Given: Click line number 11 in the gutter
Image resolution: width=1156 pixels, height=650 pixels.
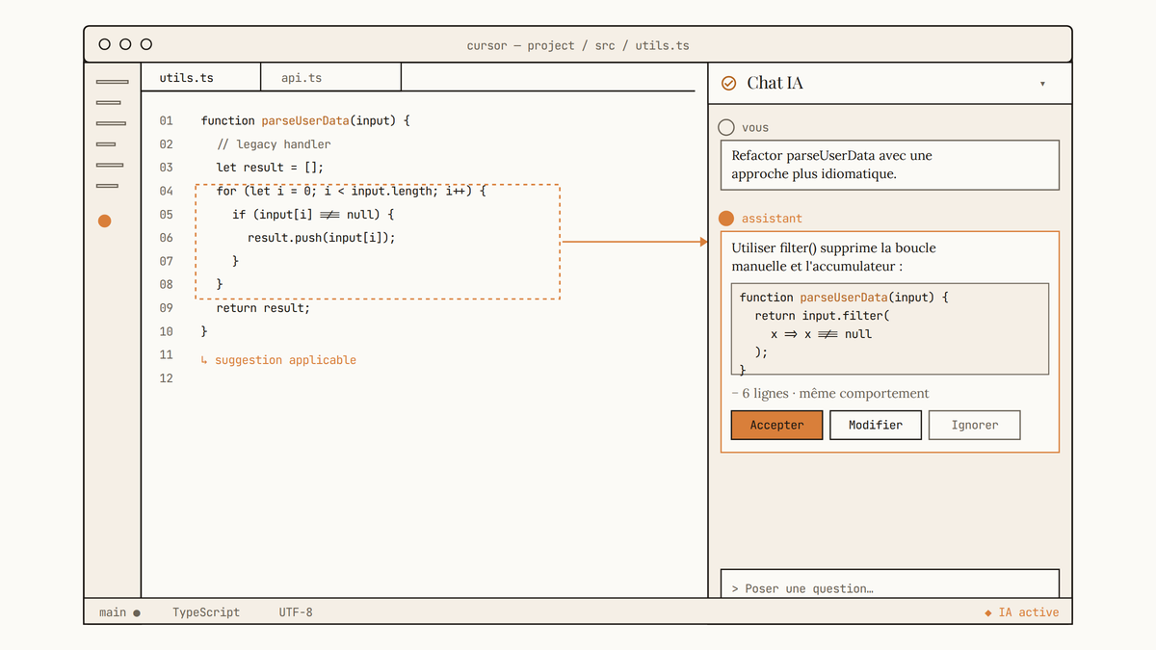Looking at the screenshot, I should [167, 355].
